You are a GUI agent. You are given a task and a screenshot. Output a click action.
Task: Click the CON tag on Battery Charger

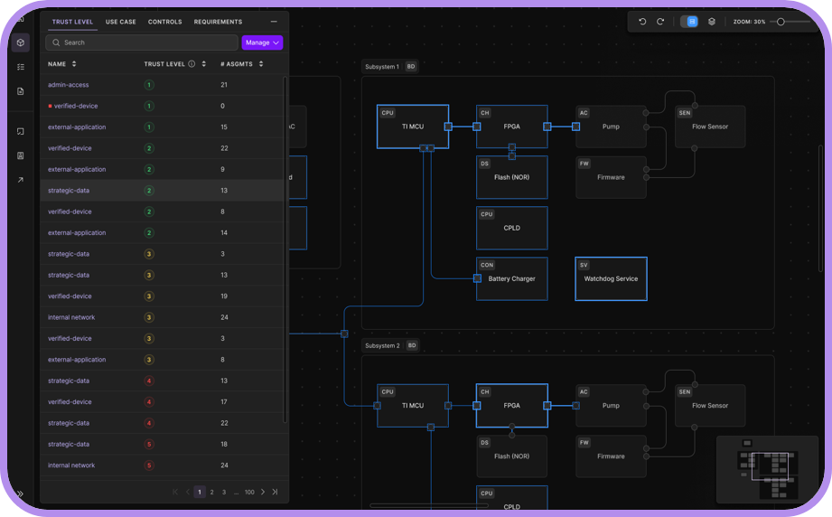point(487,265)
